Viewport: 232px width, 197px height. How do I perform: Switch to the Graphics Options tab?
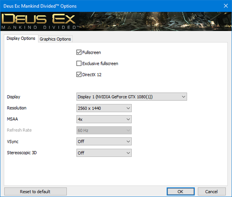coord(55,39)
